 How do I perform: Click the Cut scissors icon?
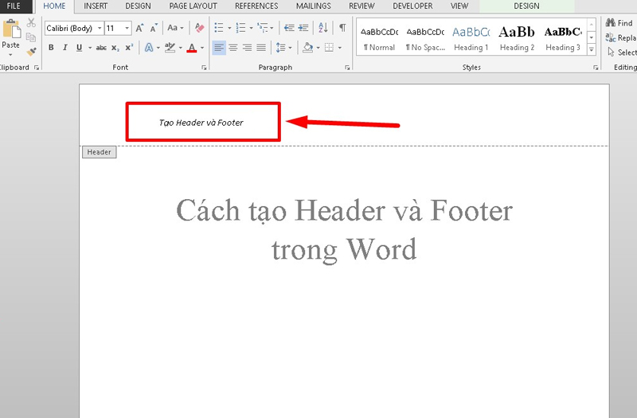[x=31, y=23]
